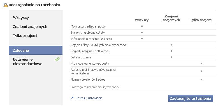Click the Tylko znajomi column header
Screen dimensions: 218x107
coord(201,20)
